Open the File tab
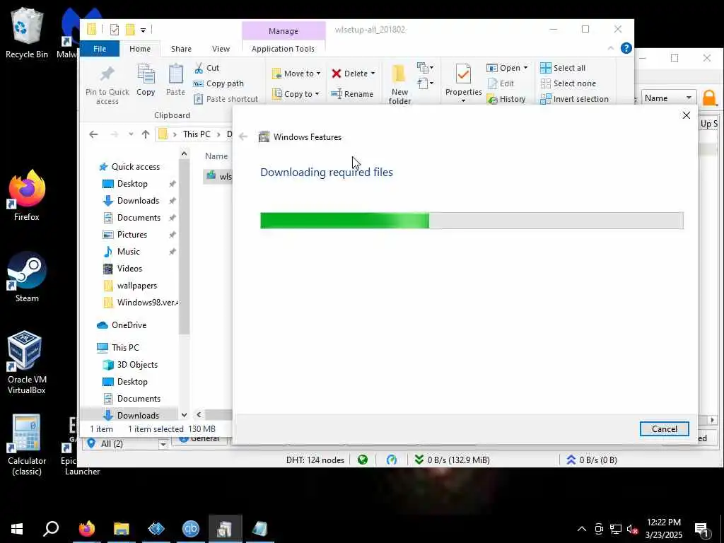Screen dimensions: 724x543 pos(100,49)
